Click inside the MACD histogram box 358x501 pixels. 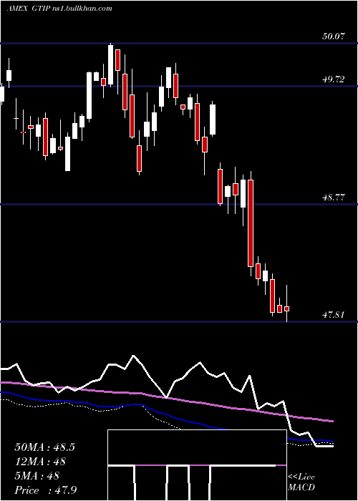[x=197, y=465]
